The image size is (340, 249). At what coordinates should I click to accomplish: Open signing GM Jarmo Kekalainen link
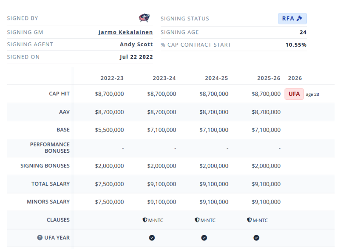click(x=125, y=32)
